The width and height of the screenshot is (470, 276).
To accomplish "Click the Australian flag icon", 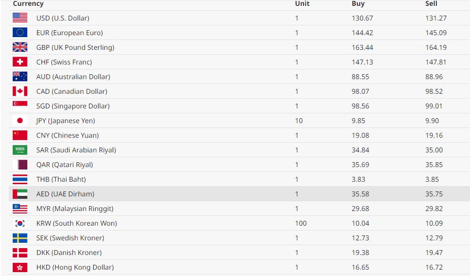I will (20, 77).
